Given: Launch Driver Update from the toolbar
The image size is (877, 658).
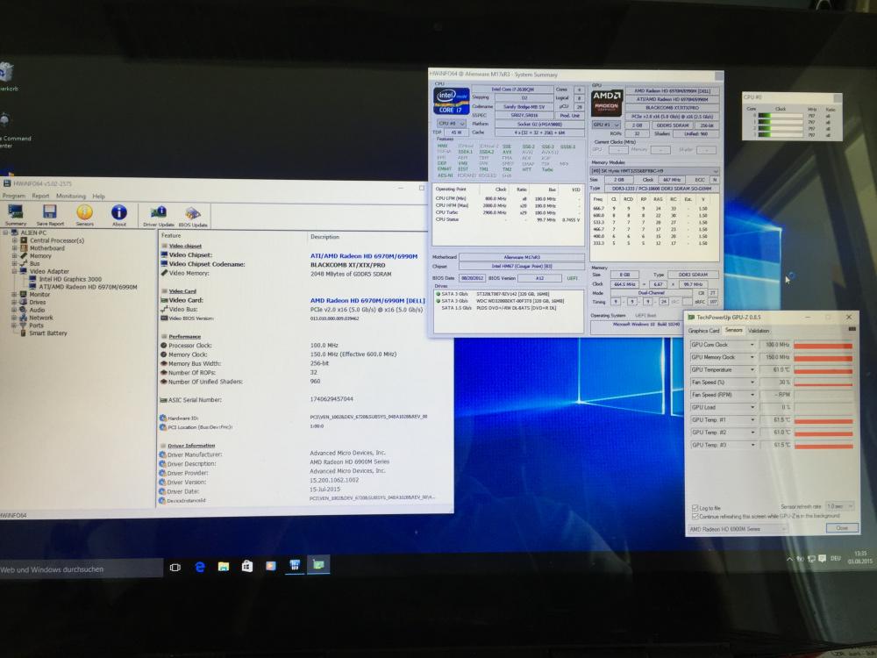Looking at the screenshot, I should (159, 214).
